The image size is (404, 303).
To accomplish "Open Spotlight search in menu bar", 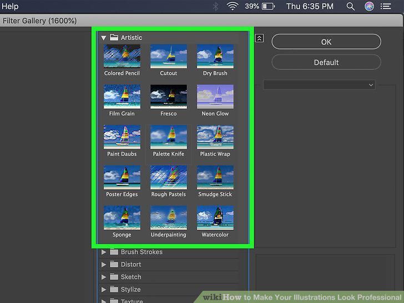I will (350, 6).
